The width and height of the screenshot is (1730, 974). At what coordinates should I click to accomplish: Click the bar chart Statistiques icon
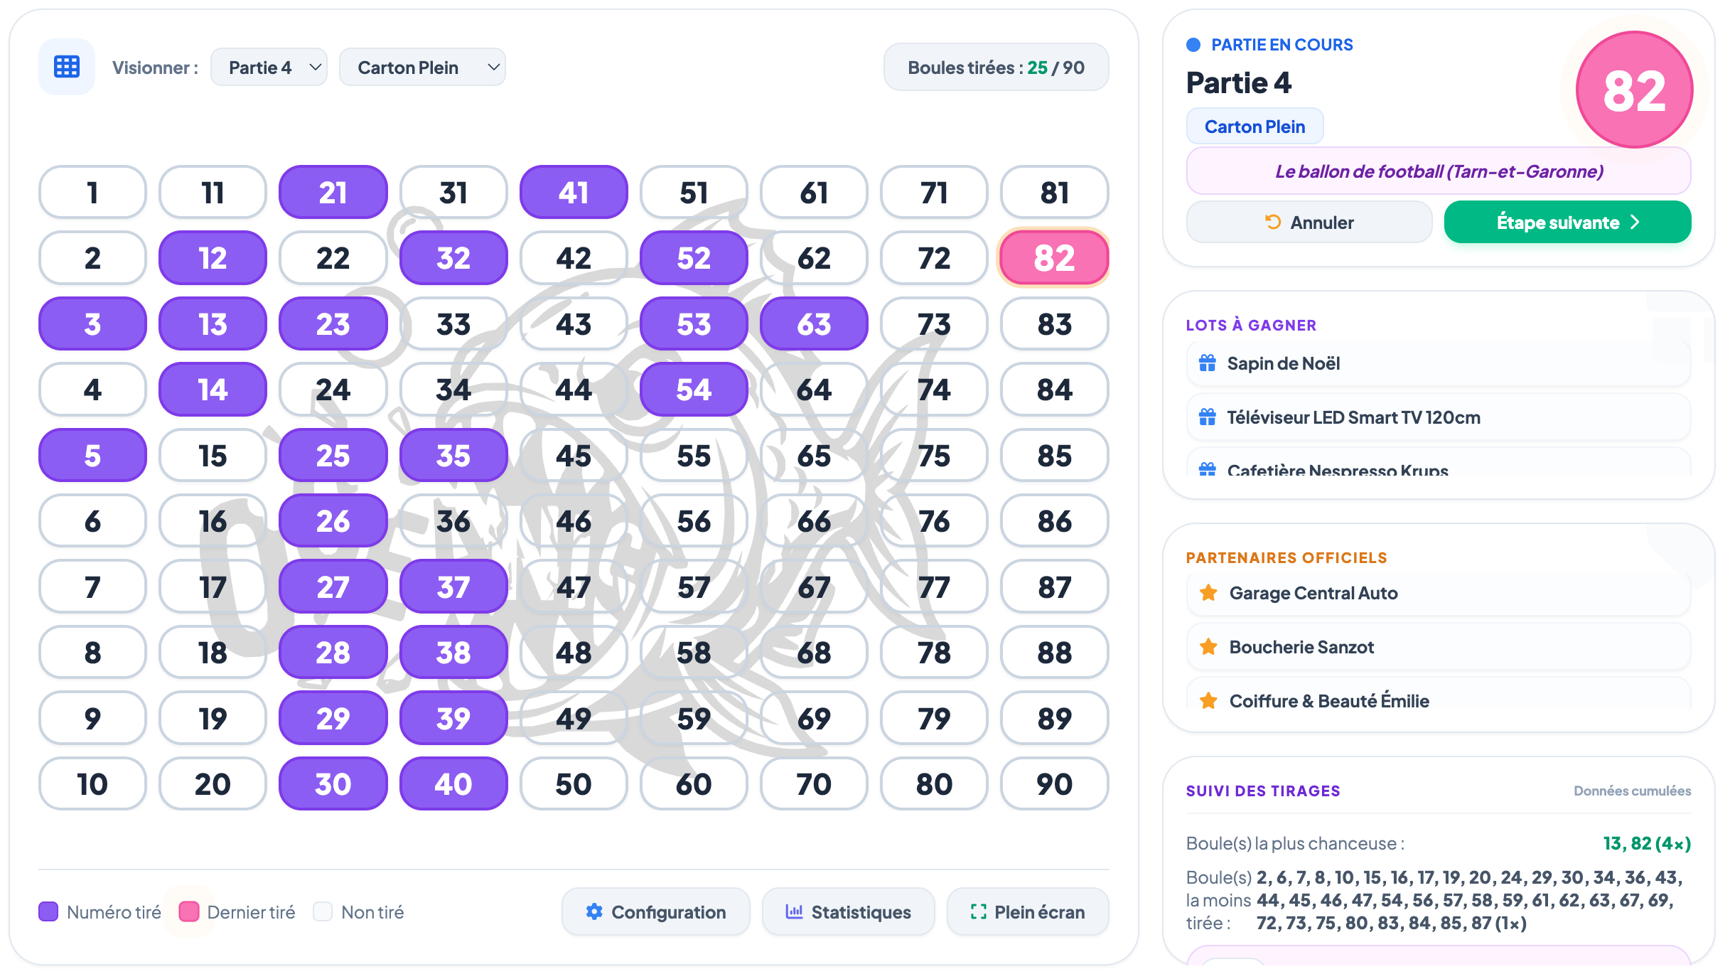tap(794, 911)
